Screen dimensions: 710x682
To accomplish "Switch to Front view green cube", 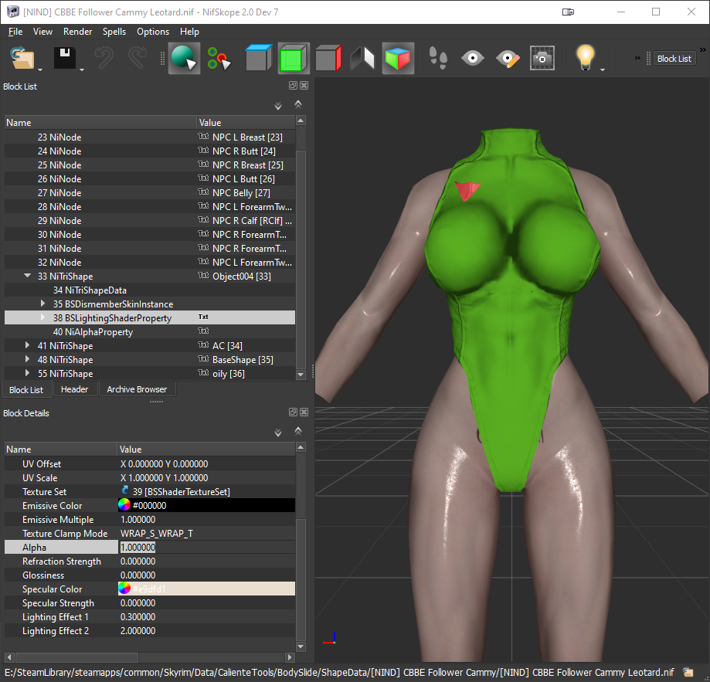I will tap(293, 58).
